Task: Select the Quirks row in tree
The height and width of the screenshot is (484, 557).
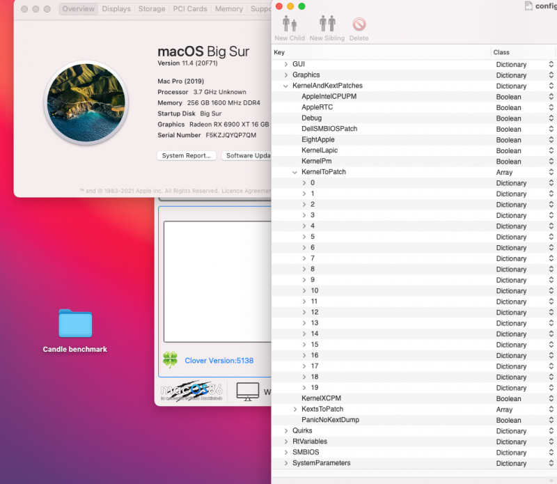Action: [302, 431]
